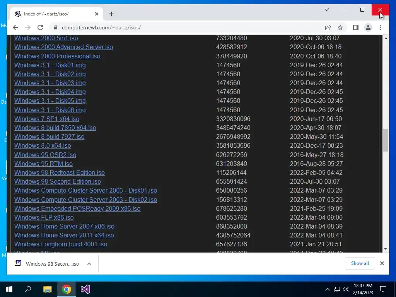Close the downloads bar
This screenshot has height=297, width=396.
click(382, 263)
